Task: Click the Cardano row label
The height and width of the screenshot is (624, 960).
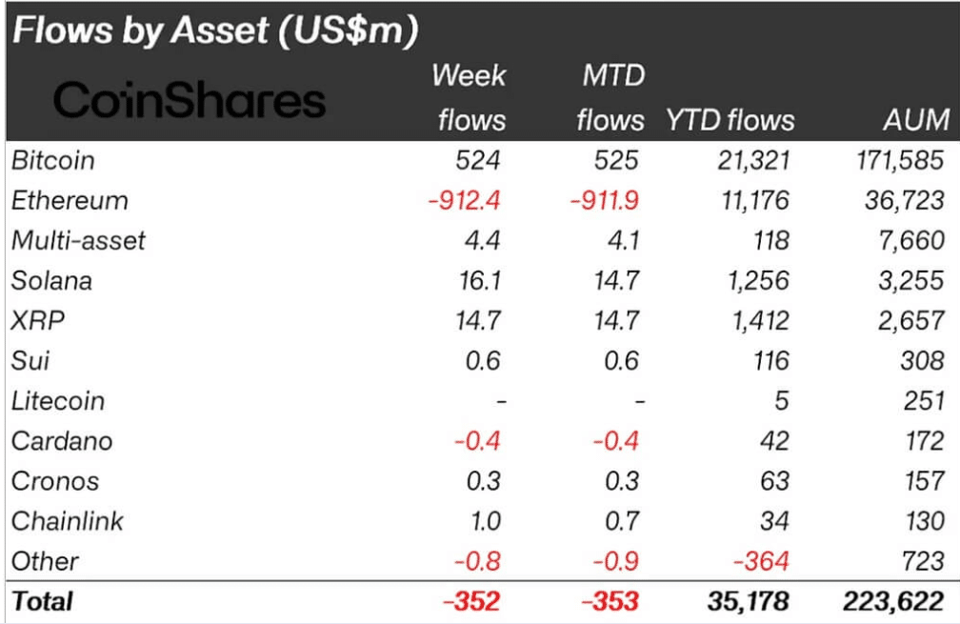Action: [62, 441]
